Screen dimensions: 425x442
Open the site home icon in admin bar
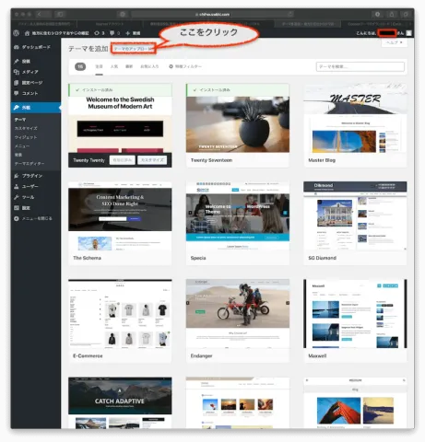[x=27, y=33]
